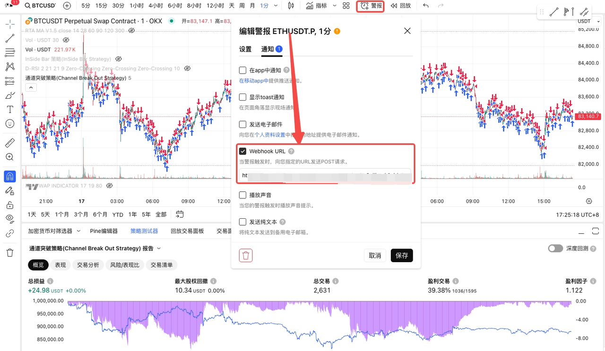Screen dimensions: 605x351
Task: Open the 个人资料设置 link
Action: click(270, 135)
